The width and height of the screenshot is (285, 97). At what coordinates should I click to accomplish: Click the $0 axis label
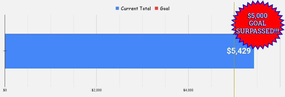click(5, 90)
